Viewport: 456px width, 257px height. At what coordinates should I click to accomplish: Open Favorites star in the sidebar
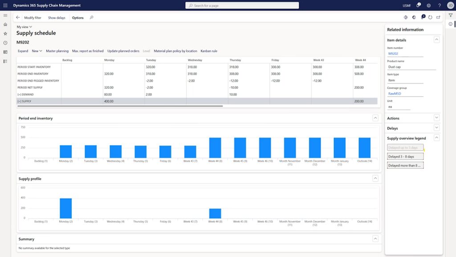point(5,33)
